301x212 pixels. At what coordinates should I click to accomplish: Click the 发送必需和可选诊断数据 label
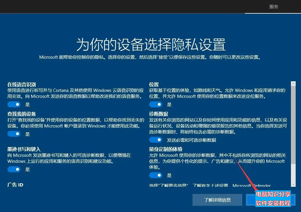(x=191, y=140)
